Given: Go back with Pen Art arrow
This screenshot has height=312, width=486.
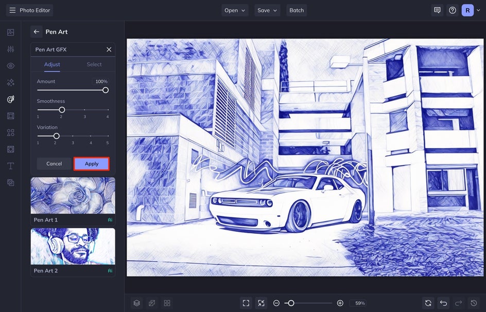Looking at the screenshot, I should point(36,32).
